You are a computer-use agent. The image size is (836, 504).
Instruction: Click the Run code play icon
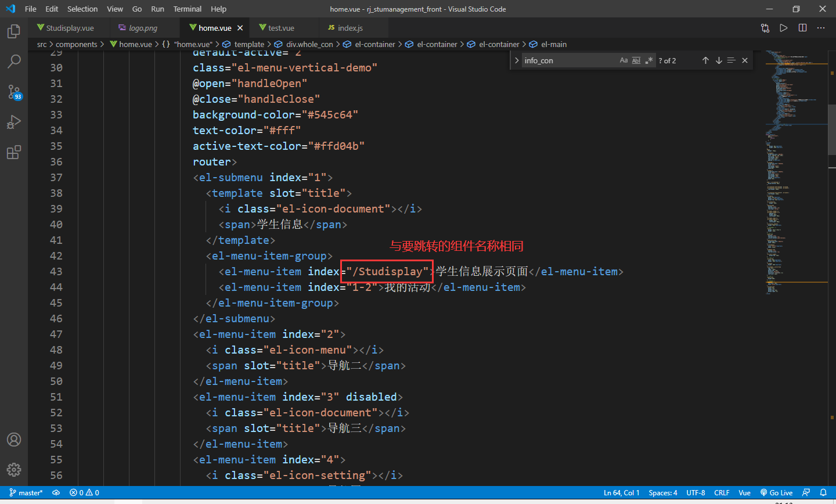(x=784, y=28)
